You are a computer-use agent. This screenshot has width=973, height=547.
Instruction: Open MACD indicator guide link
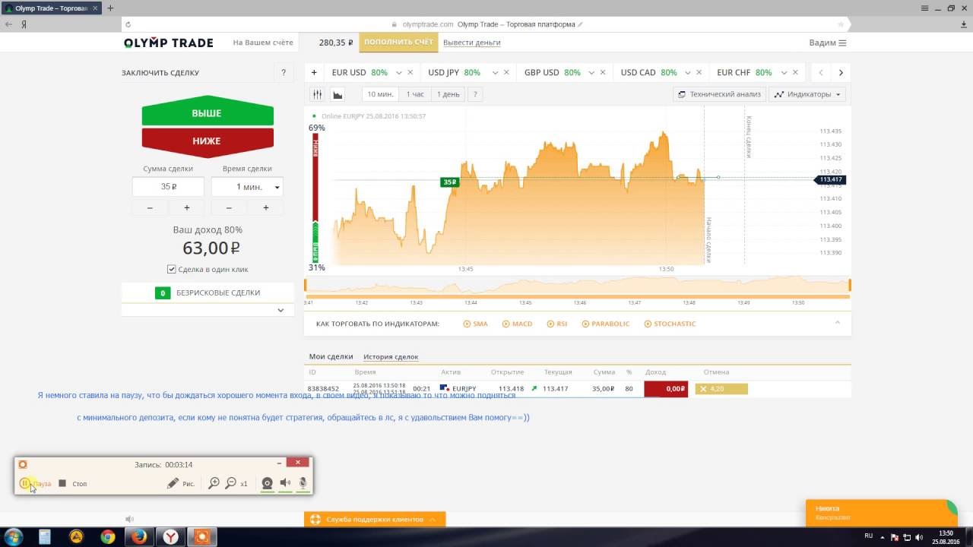tap(518, 324)
